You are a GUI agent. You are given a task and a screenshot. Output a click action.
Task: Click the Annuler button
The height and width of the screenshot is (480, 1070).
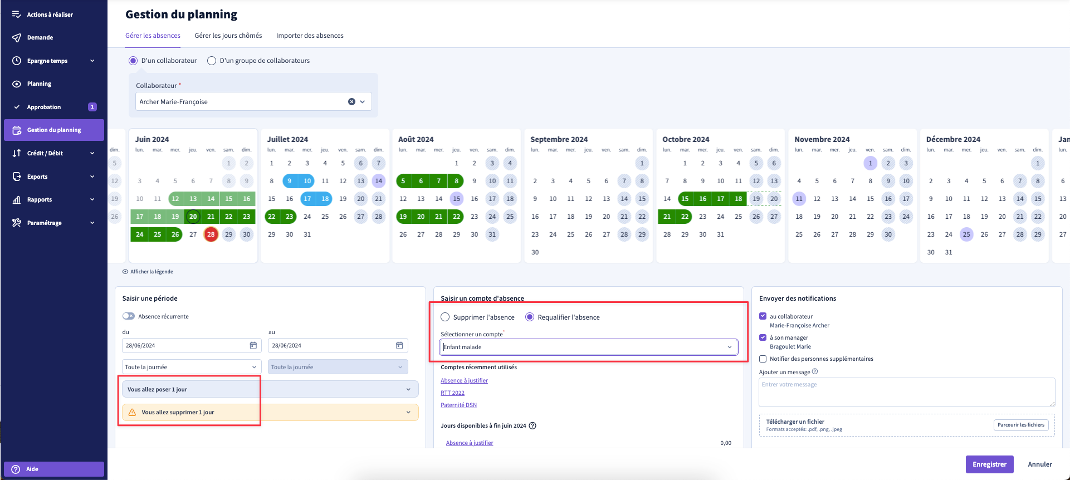click(x=1039, y=464)
